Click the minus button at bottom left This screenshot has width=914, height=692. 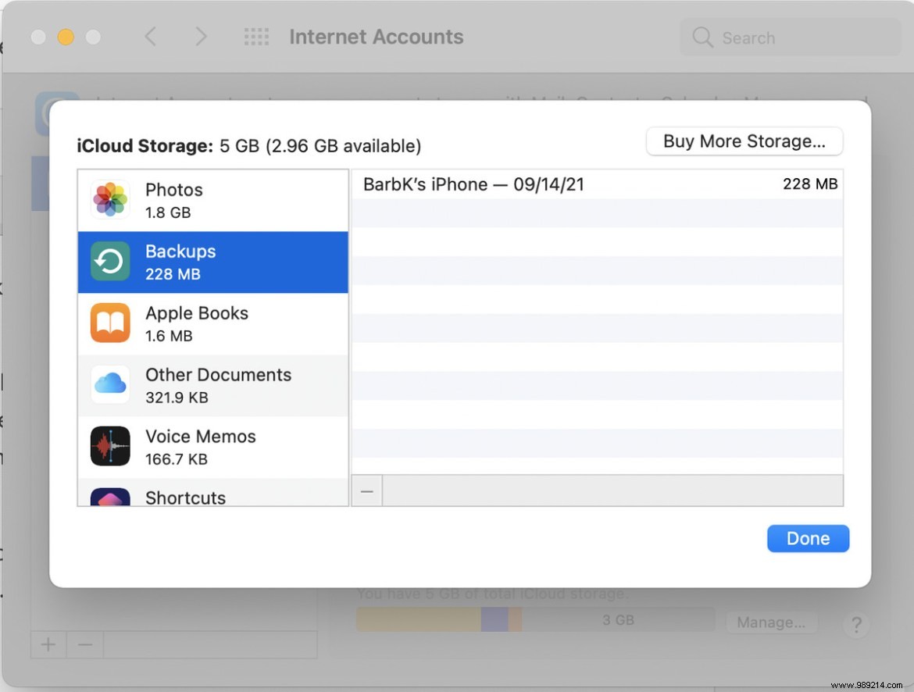[x=84, y=644]
